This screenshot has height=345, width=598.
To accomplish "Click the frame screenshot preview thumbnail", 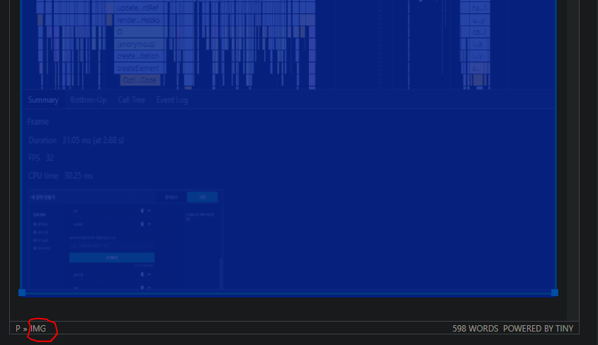I will 125,239.
